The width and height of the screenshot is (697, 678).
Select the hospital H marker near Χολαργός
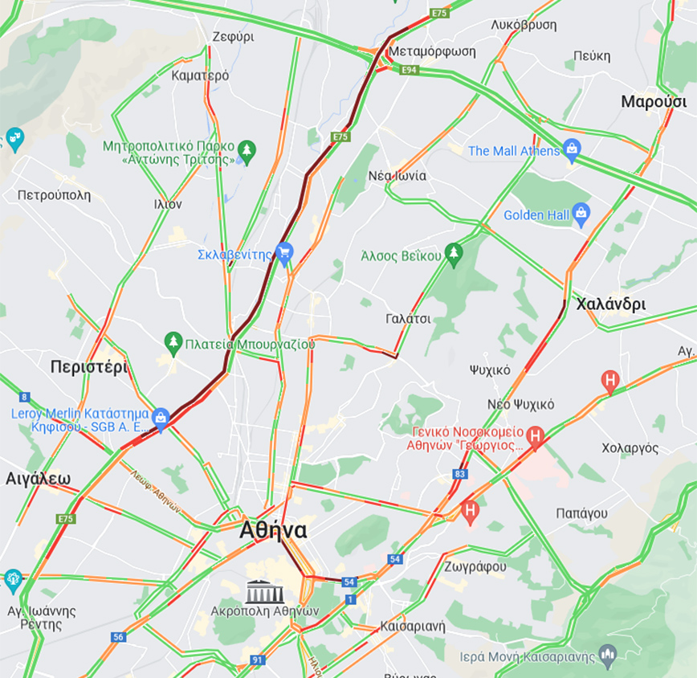click(610, 382)
